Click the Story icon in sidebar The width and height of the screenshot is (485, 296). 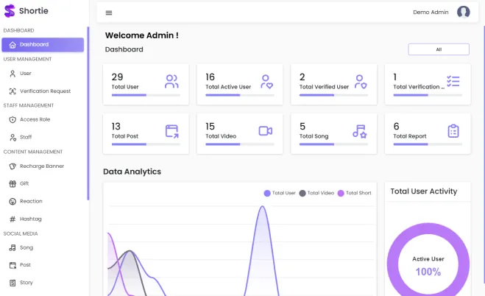pyautogui.click(x=13, y=283)
